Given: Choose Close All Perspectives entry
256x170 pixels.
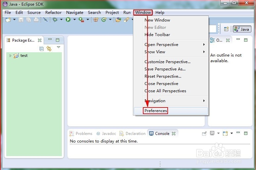Looking at the screenshot, I should click(x=171, y=91).
